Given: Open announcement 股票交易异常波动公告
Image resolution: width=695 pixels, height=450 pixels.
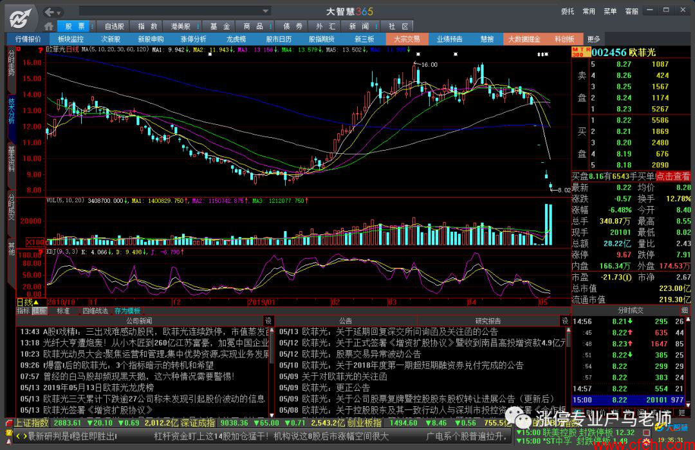Looking at the screenshot, I should click(x=350, y=354).
